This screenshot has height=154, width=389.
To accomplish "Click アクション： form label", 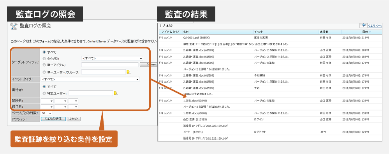I will [19, 119].
